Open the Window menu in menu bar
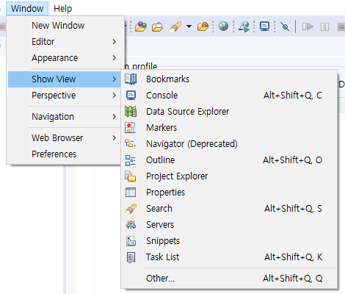 (27, 9)
